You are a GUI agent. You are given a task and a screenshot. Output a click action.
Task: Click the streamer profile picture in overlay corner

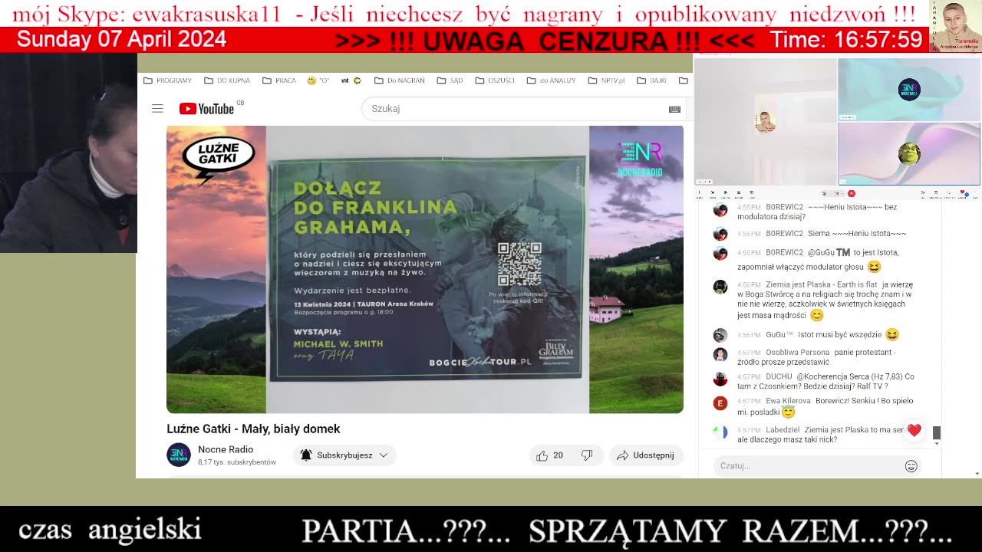click(955, 26)
